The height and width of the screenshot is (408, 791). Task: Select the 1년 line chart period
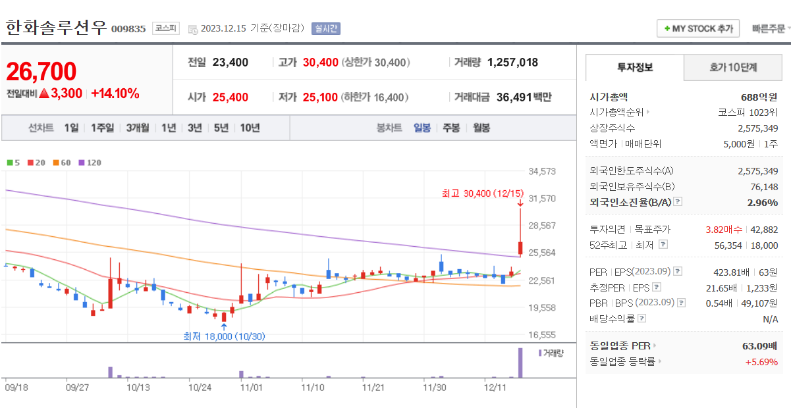pyautogui.click(x=169, y=128)
